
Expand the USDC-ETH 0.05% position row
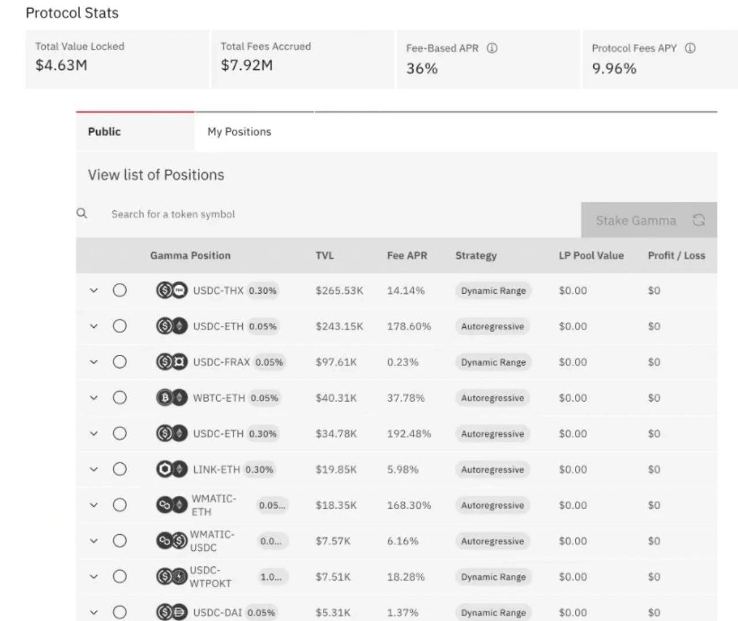[94, 327]
